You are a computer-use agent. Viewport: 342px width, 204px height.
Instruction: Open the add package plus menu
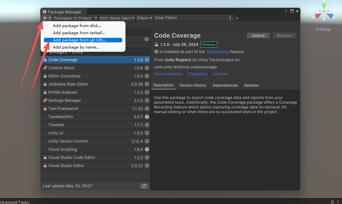coord(47,18)
